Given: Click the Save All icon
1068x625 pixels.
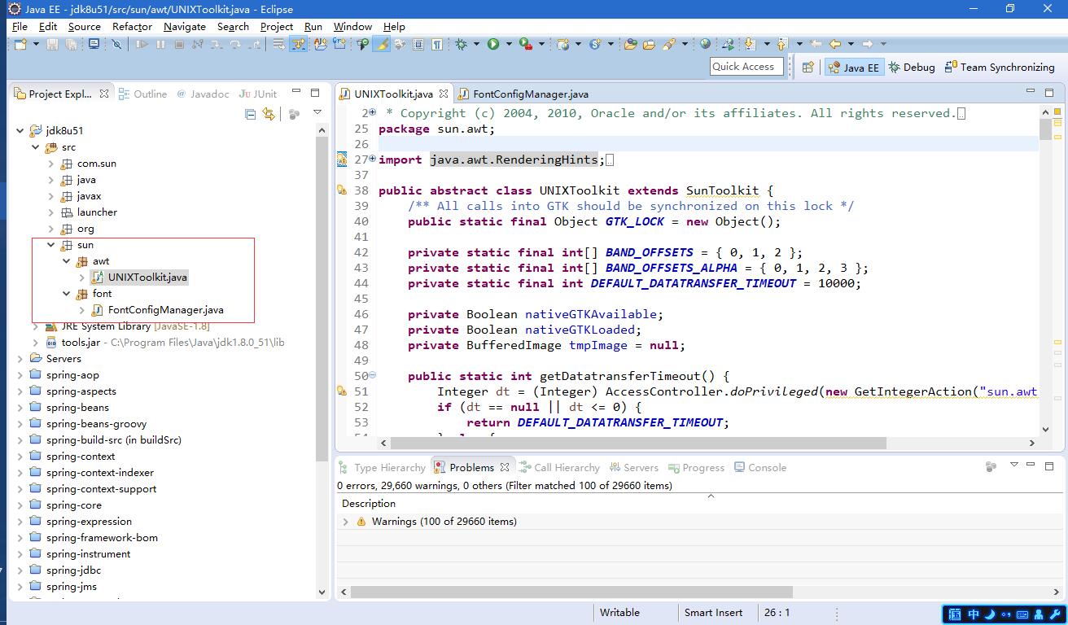Looking at the screenshot, I should tap(71, 44).
